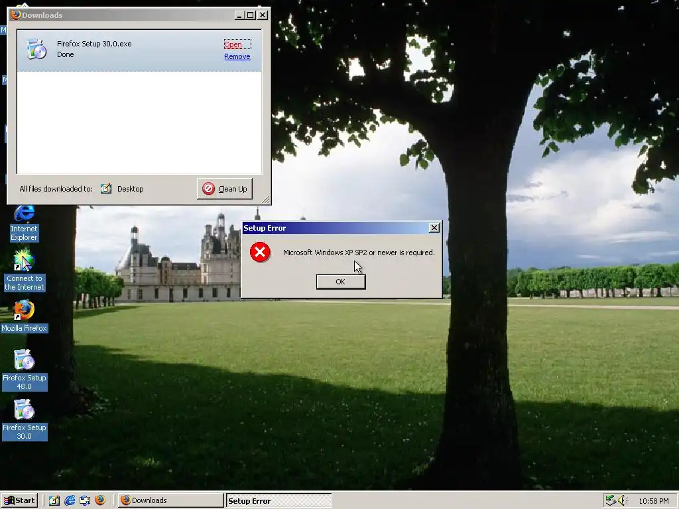The height and width of the screenshot is (509, 679).
Task: Launch Internet Explorer from Quick Launch
Action: tap(69, 501)
